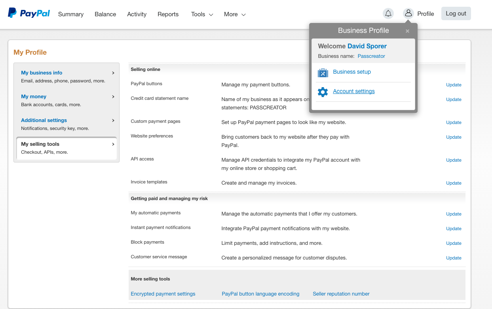Update Invoice templates
Image resolution: width=492 pixels, height=309 pixels.
[454, 183]
